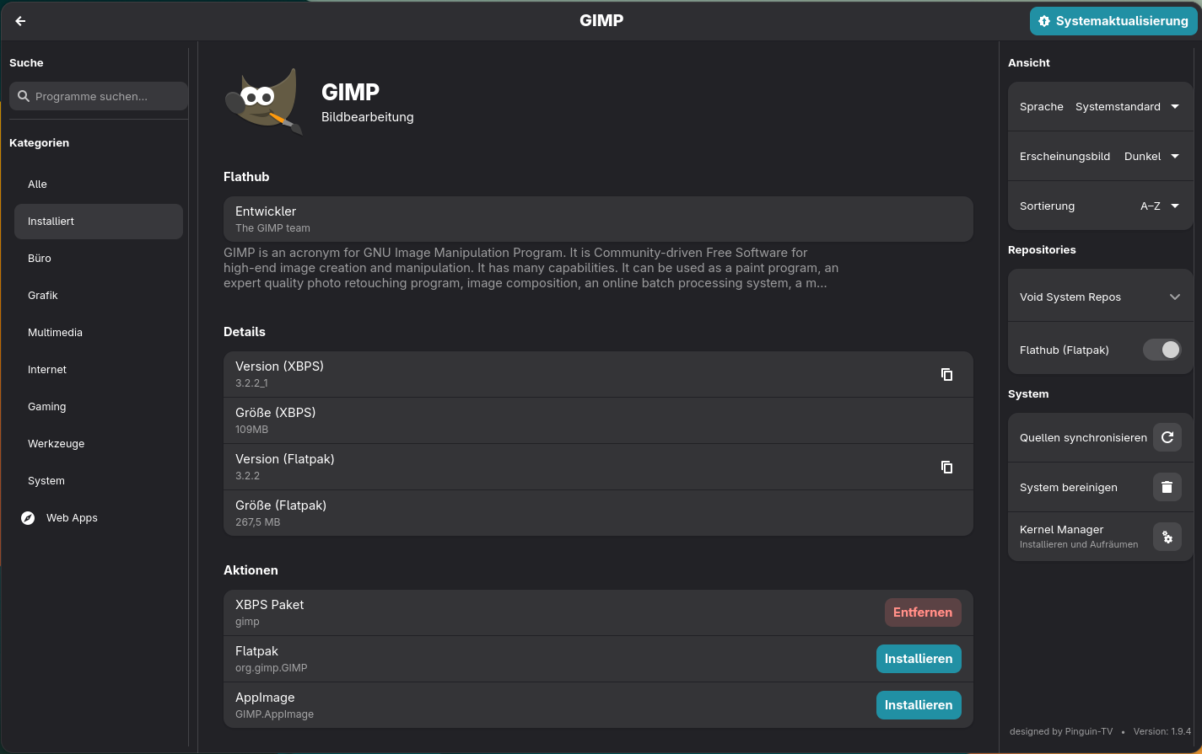The width and height of the screenshot is (1202, 754).
Task: Click the Web Apps compass icon
Action: pyautogui.click(x=28, y=518)
